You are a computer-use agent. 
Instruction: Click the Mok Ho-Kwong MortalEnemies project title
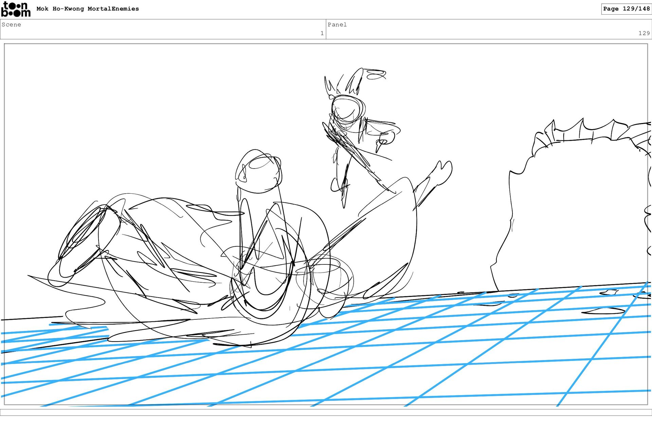click(88, 9)
